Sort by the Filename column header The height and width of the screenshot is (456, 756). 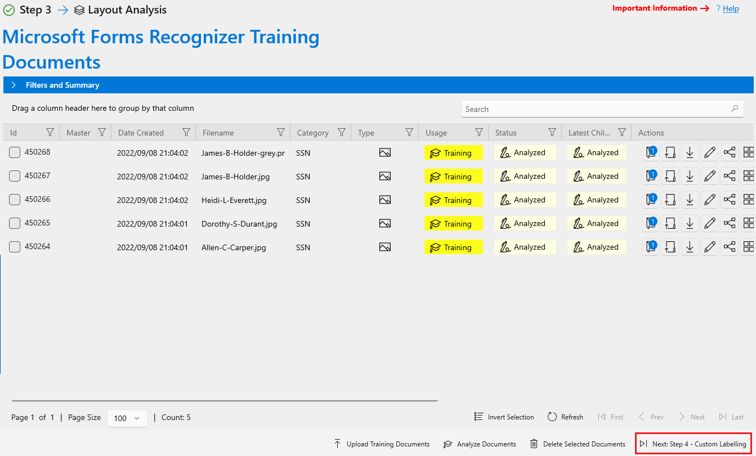[x=218, y=133]
